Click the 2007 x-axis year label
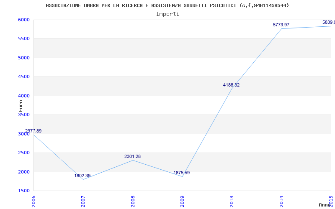This screenshot has width=335, height=209. [83, 201]
